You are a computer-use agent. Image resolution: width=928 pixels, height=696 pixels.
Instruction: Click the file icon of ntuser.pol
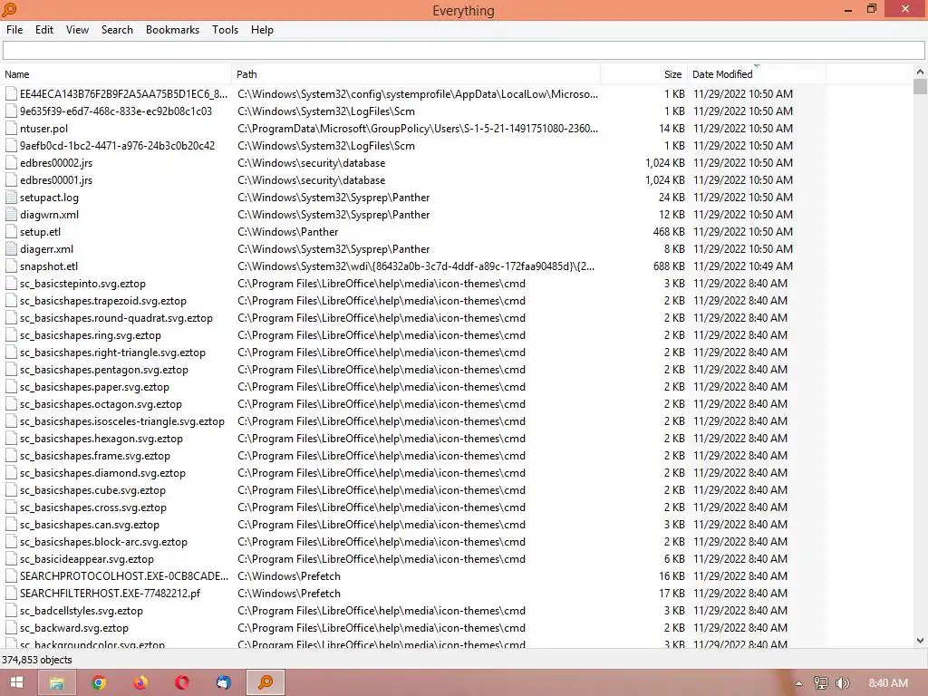[x=11, y=129]
